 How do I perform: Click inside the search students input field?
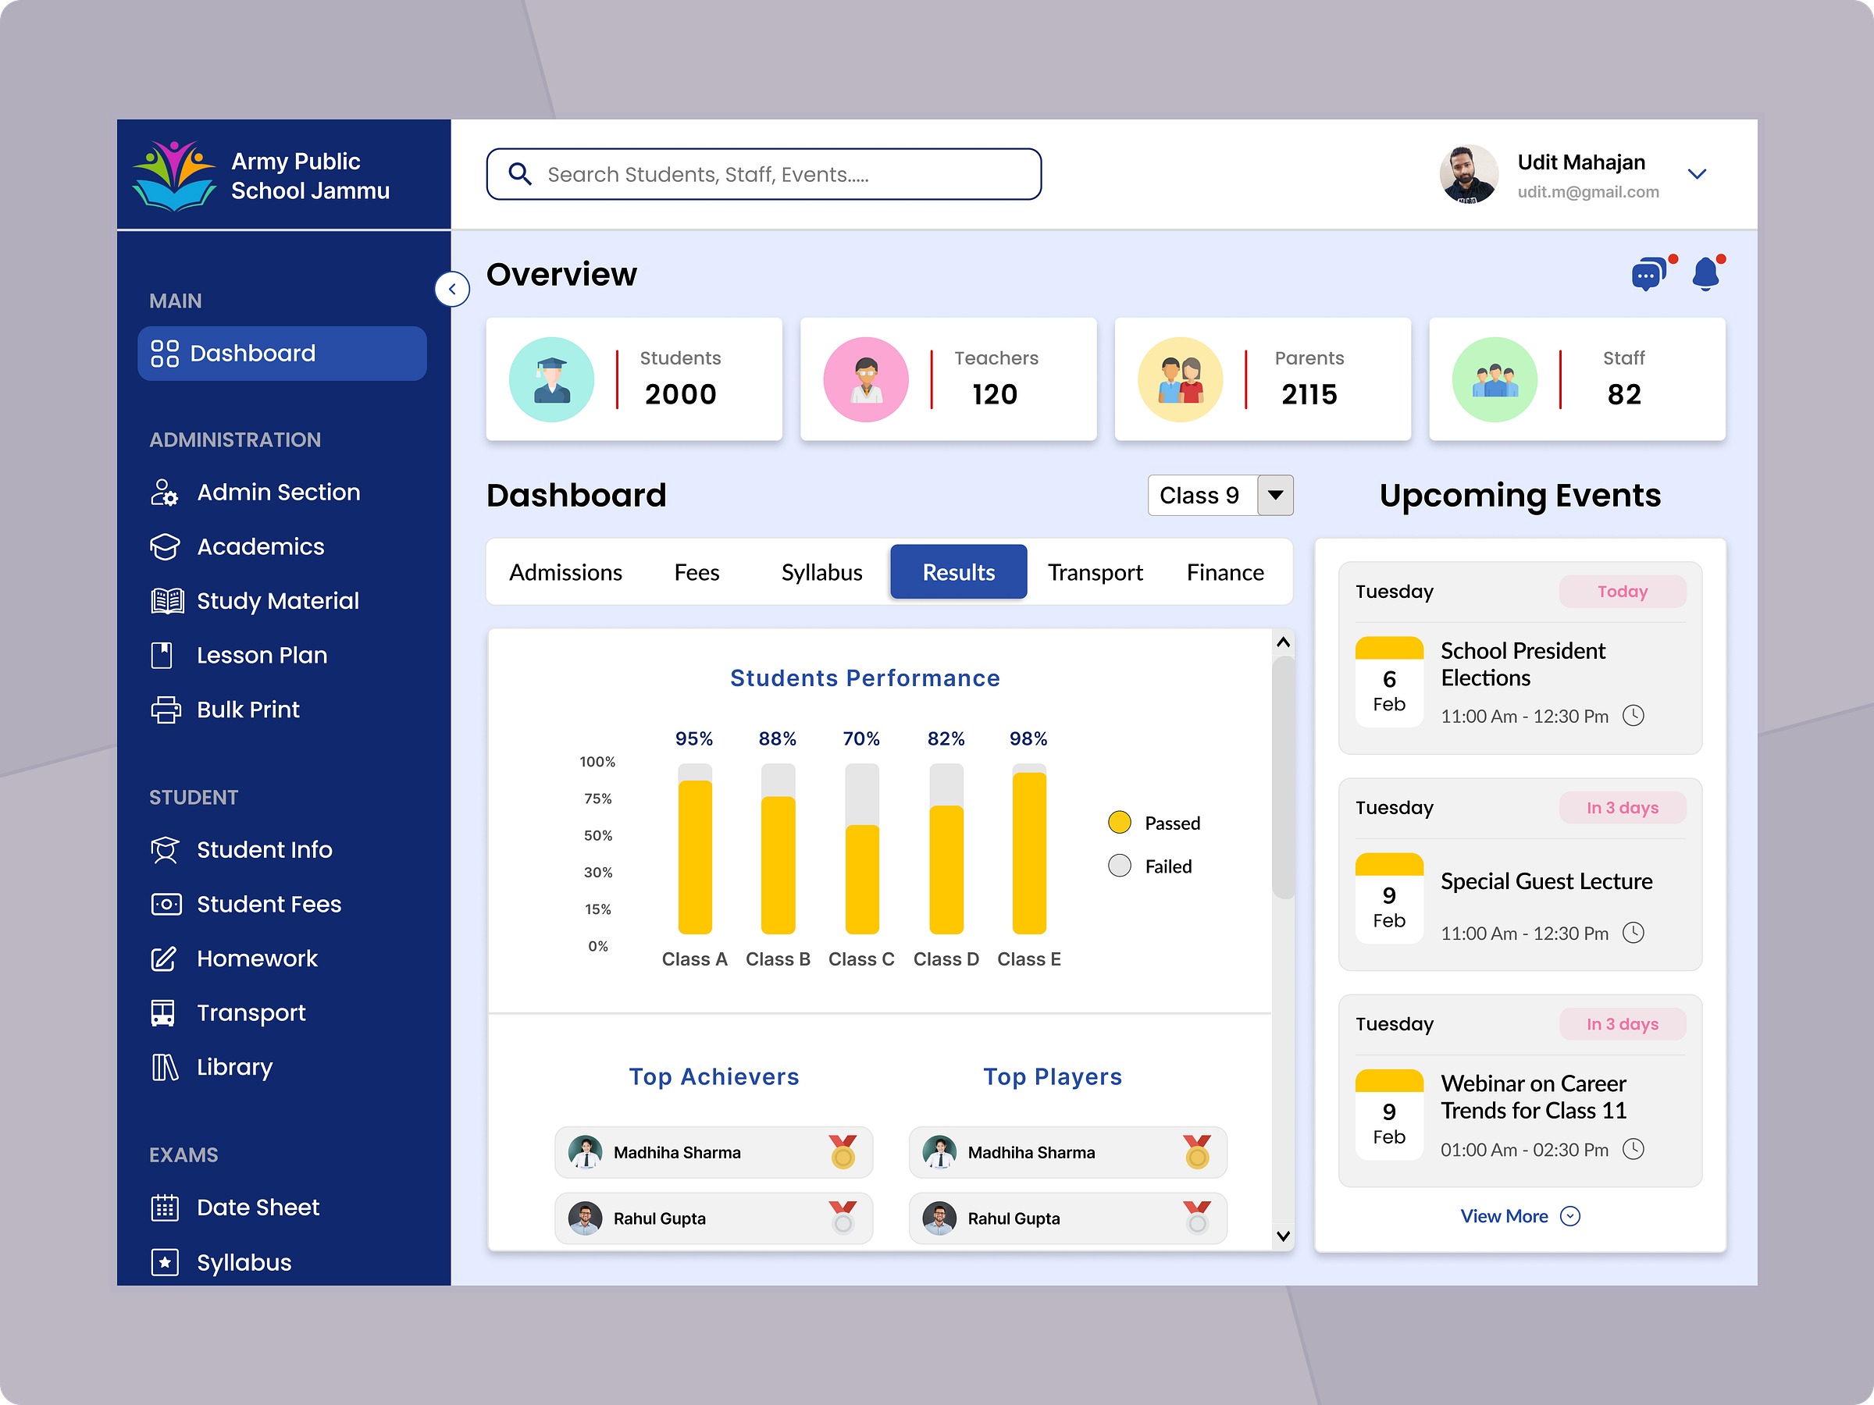pyautogui.click(x=762, y=173)
